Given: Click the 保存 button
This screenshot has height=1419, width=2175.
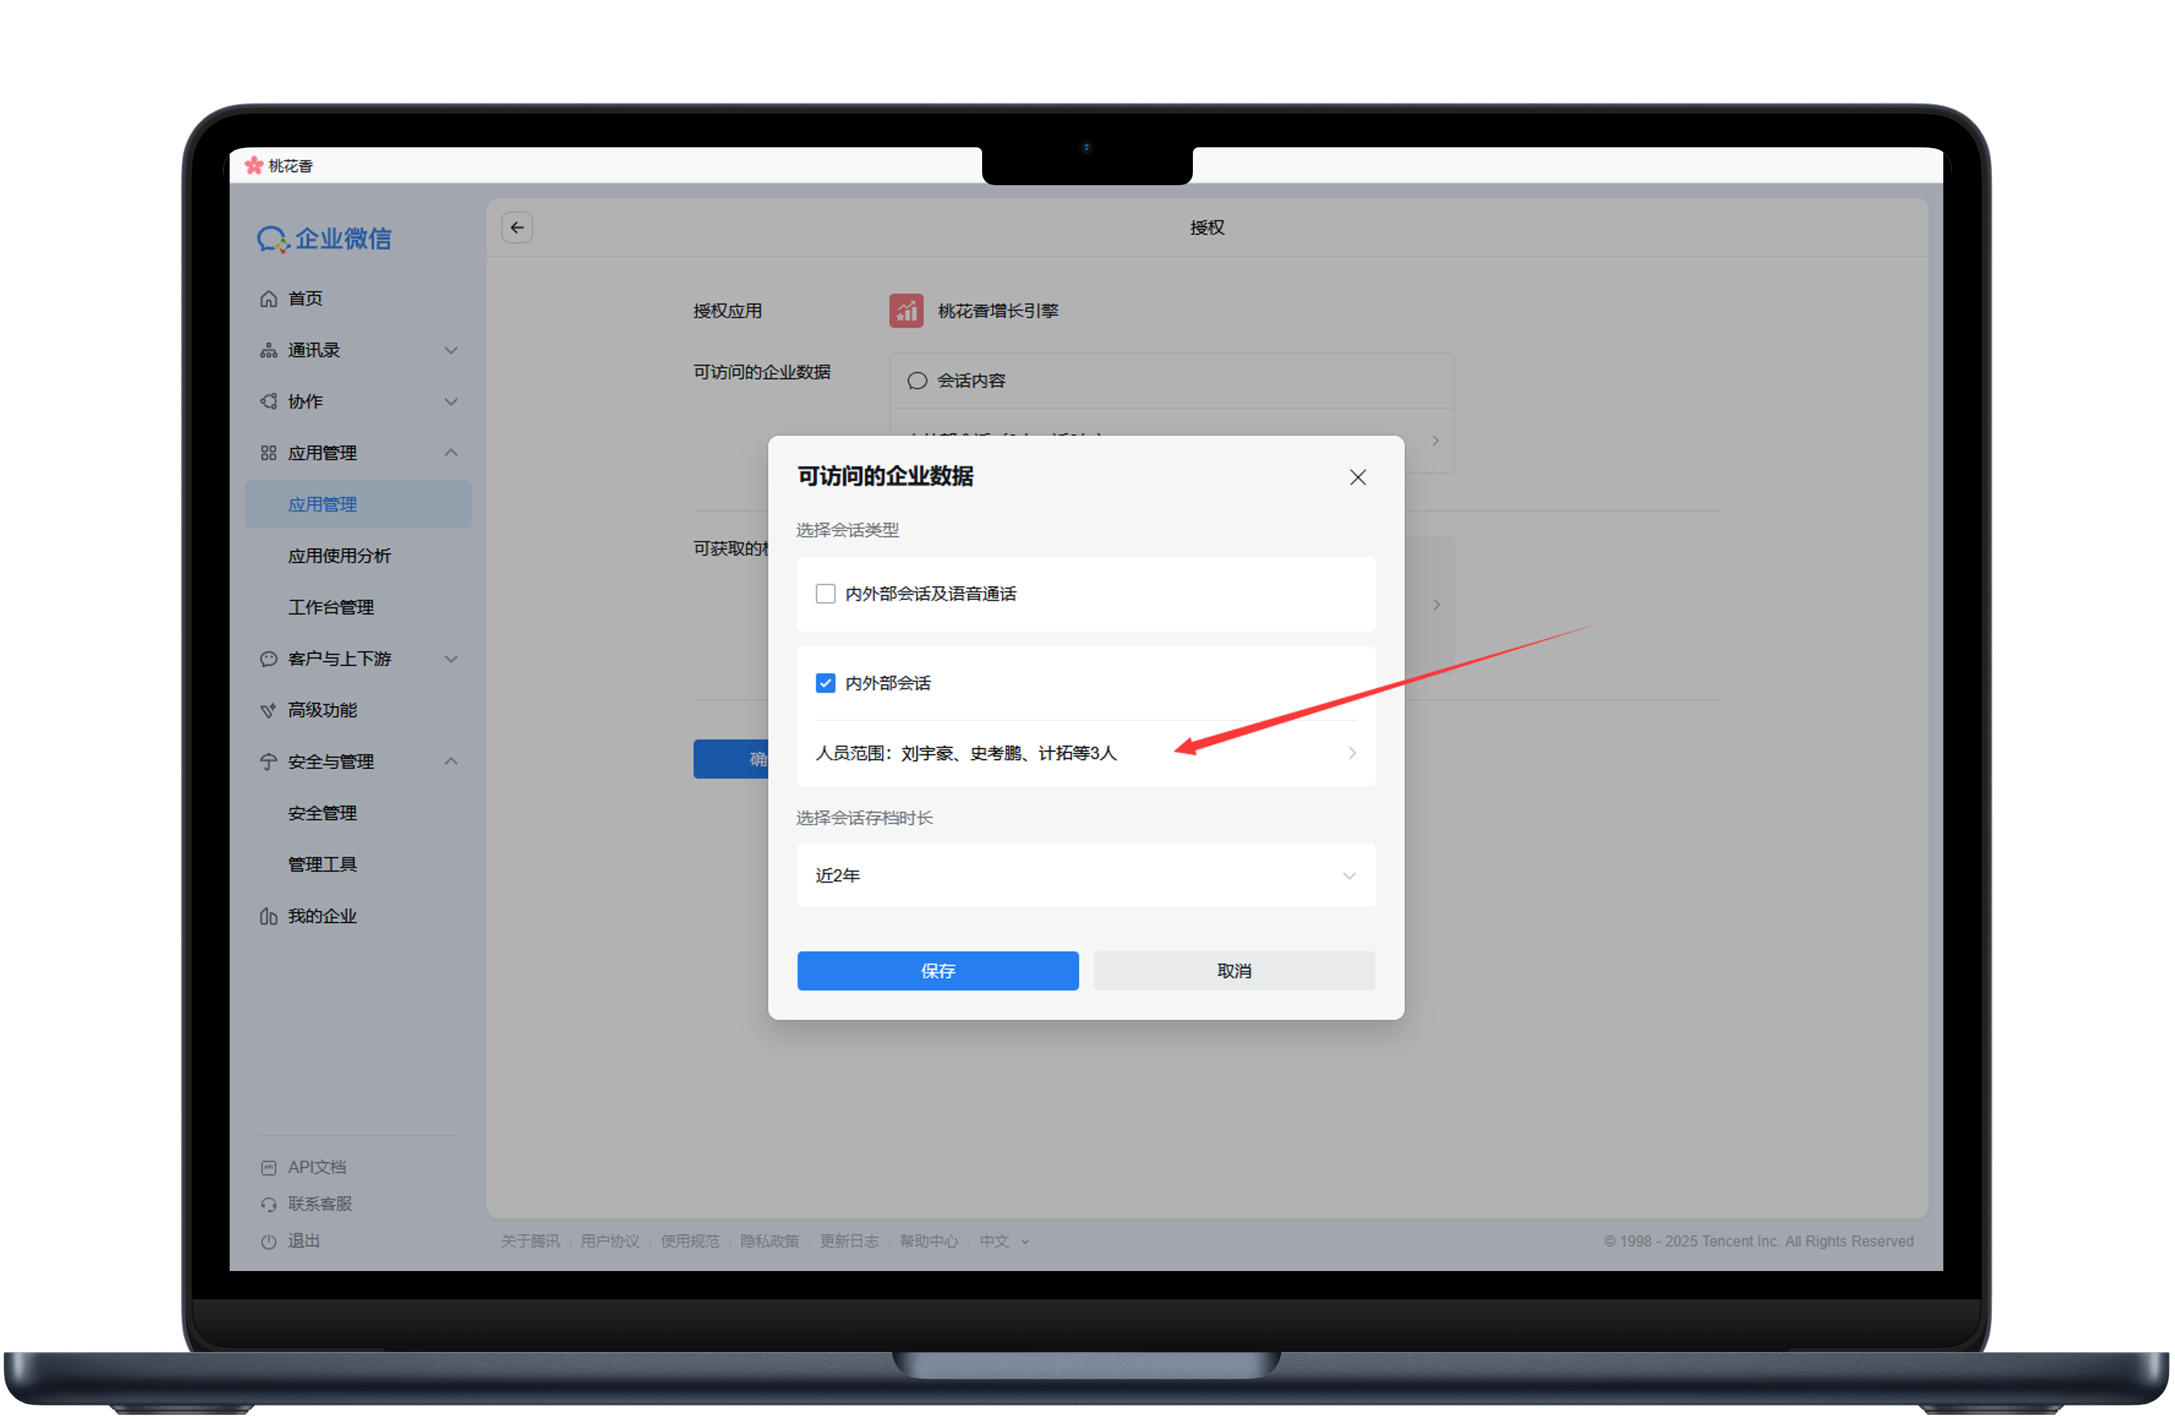Looking at the screenshot, I should 938,971.
